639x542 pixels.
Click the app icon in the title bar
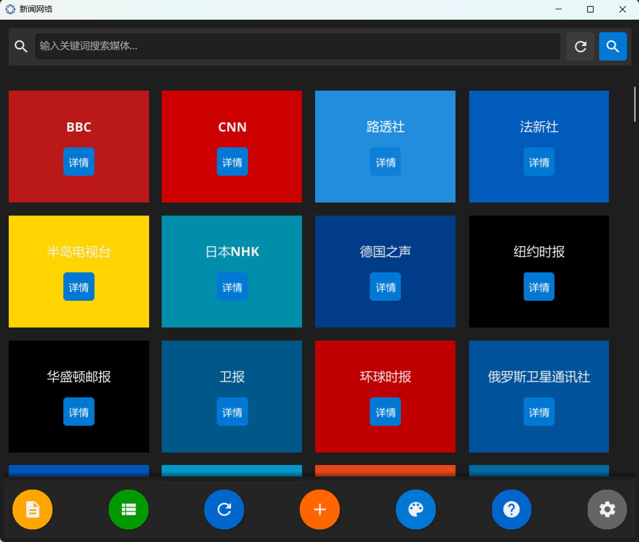(x=10, y=9)
